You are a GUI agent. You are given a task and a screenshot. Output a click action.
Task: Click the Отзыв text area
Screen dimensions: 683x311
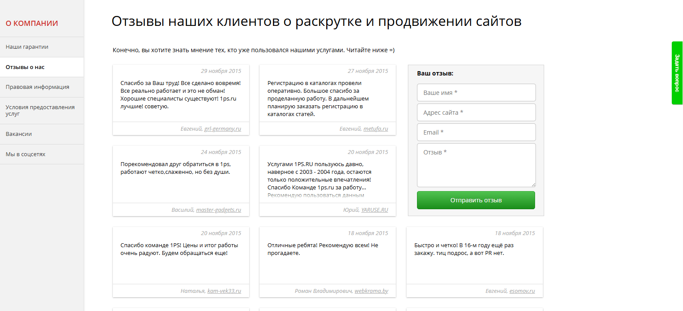476,165
